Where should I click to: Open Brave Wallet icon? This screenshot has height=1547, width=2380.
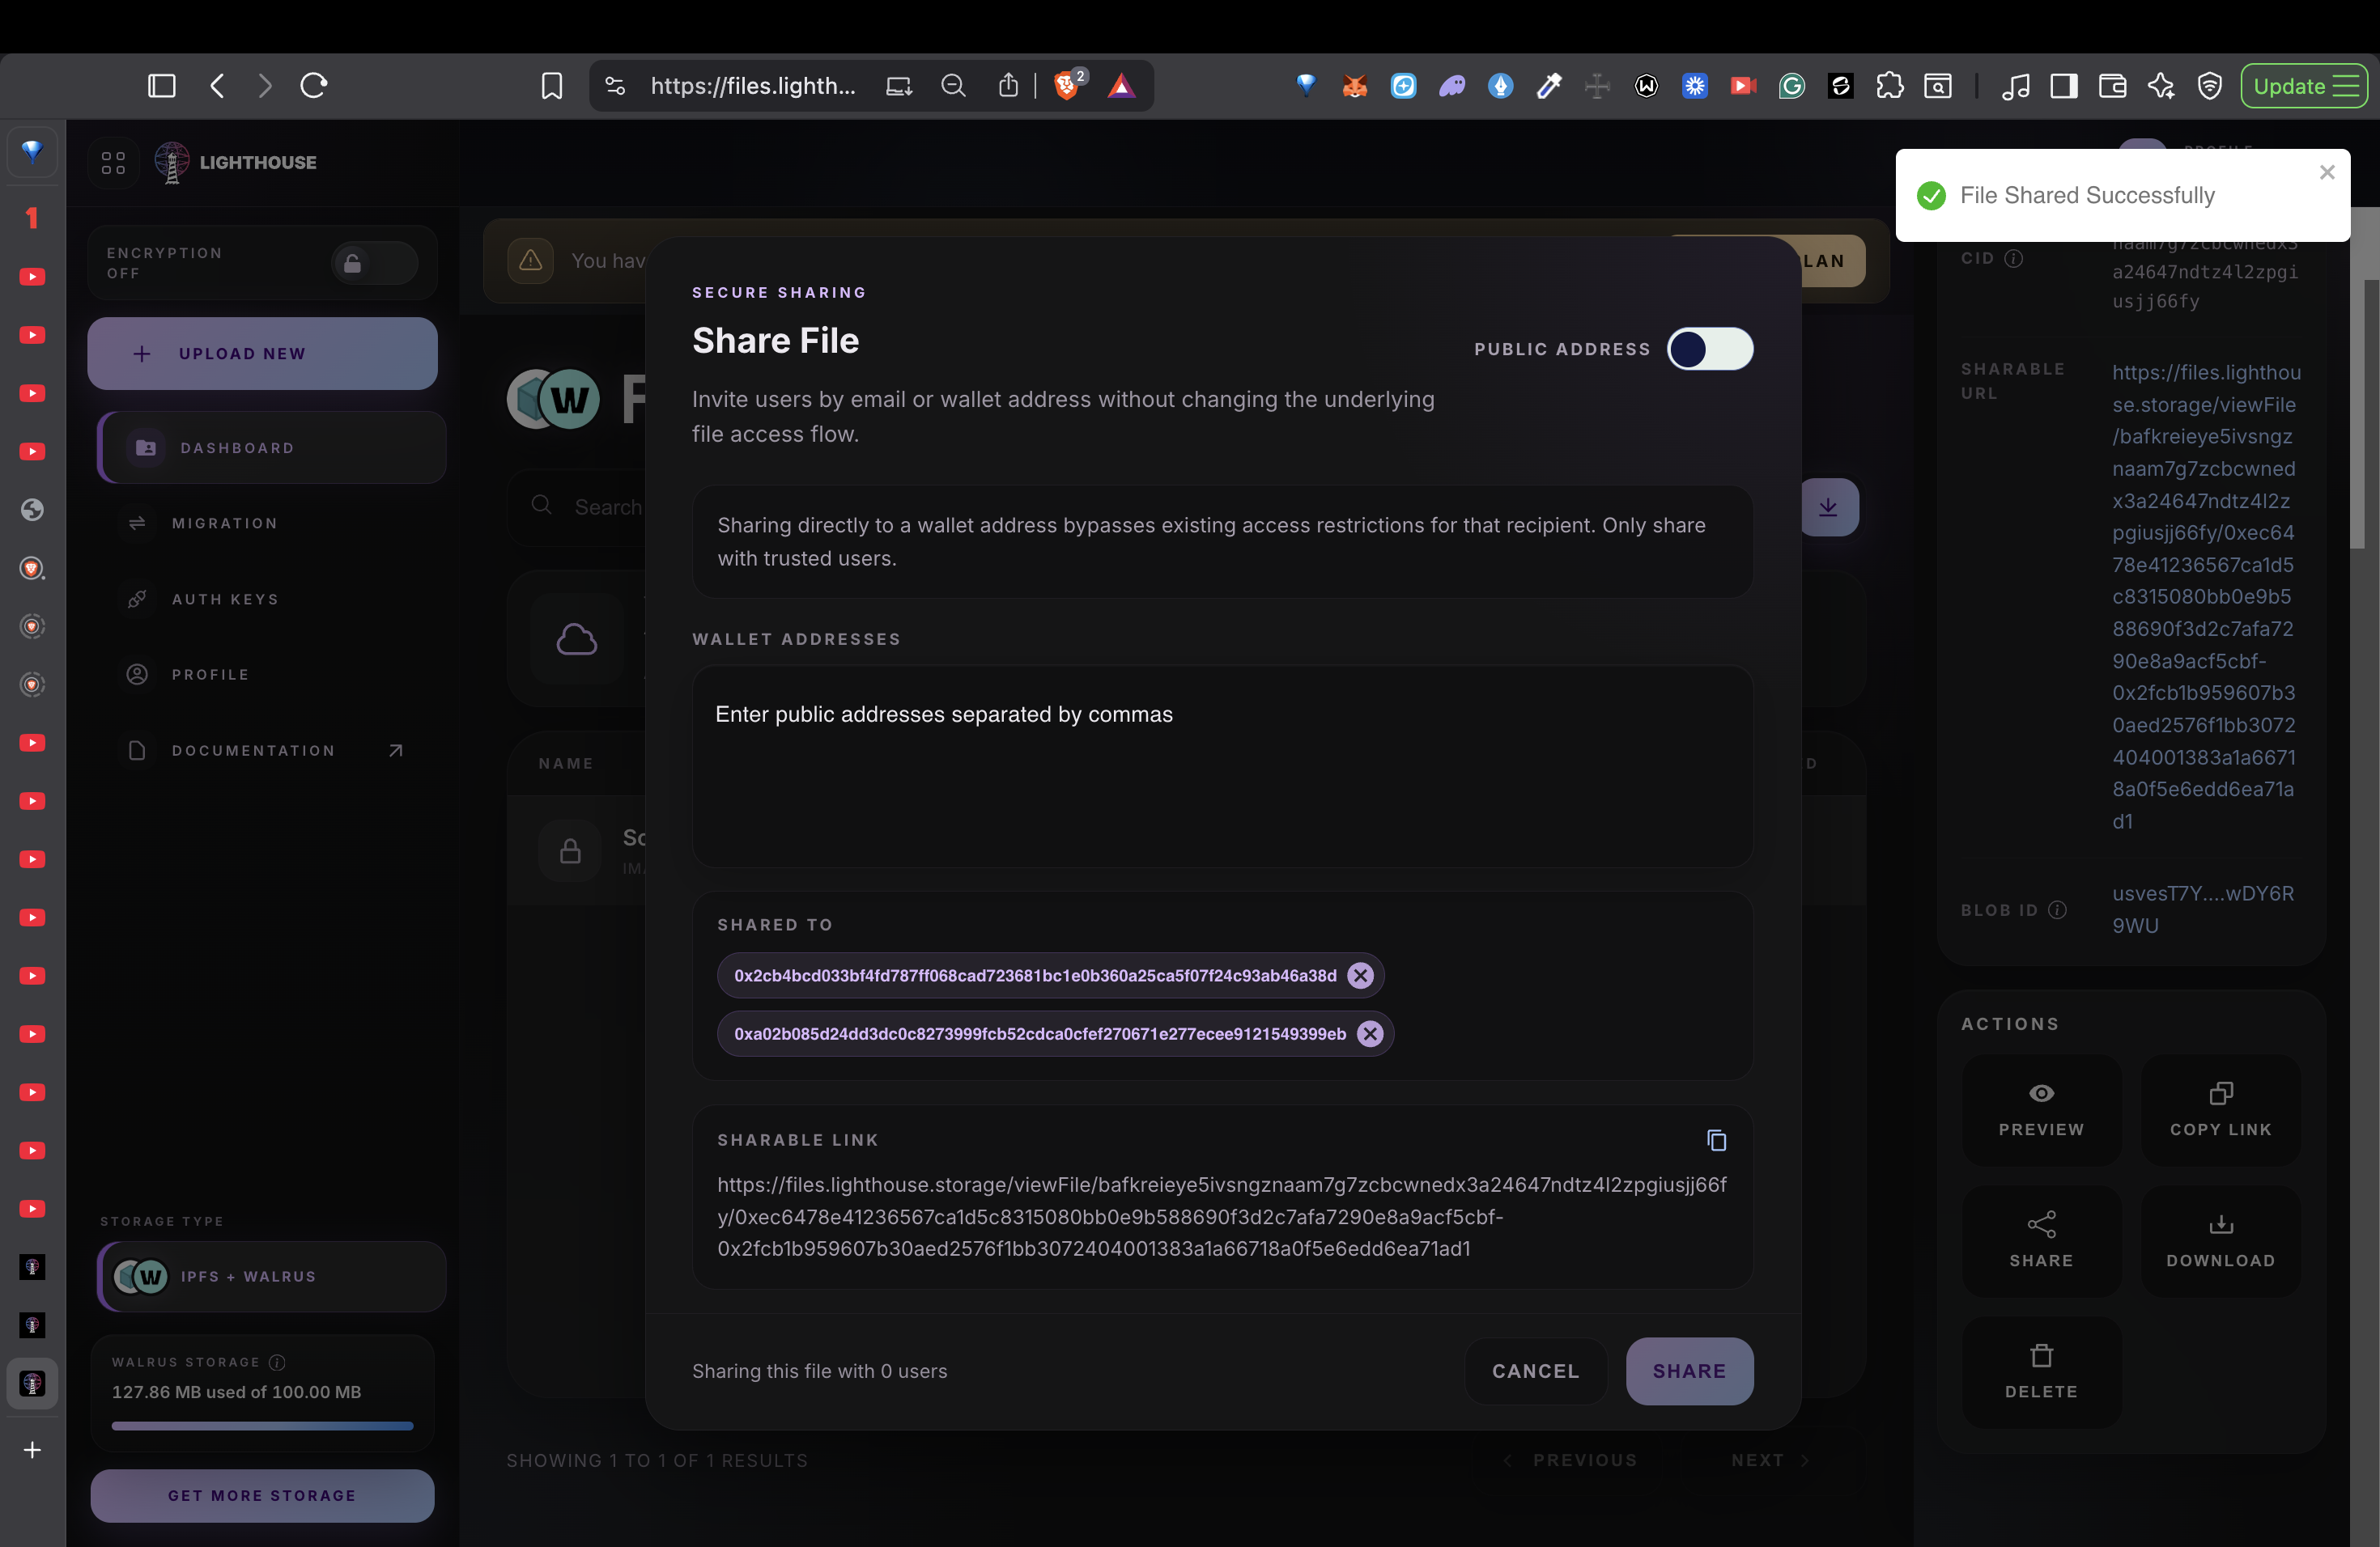click(x=2112, y=86)
